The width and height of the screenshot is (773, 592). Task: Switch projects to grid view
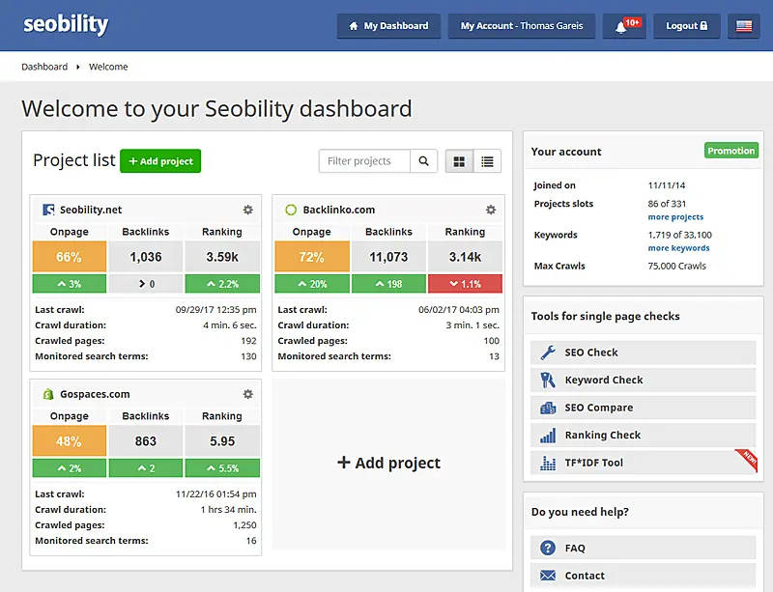pos(458,161)
